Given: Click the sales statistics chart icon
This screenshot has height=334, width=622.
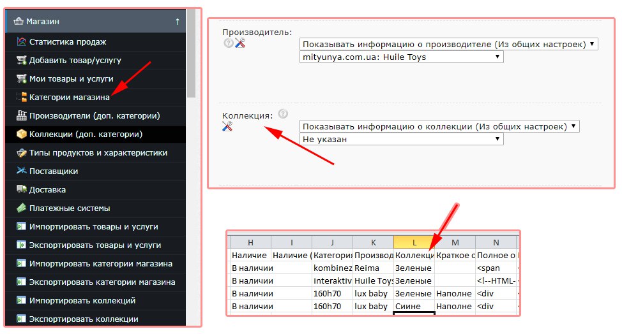Looking at the screenshot, I should point(21,42).
